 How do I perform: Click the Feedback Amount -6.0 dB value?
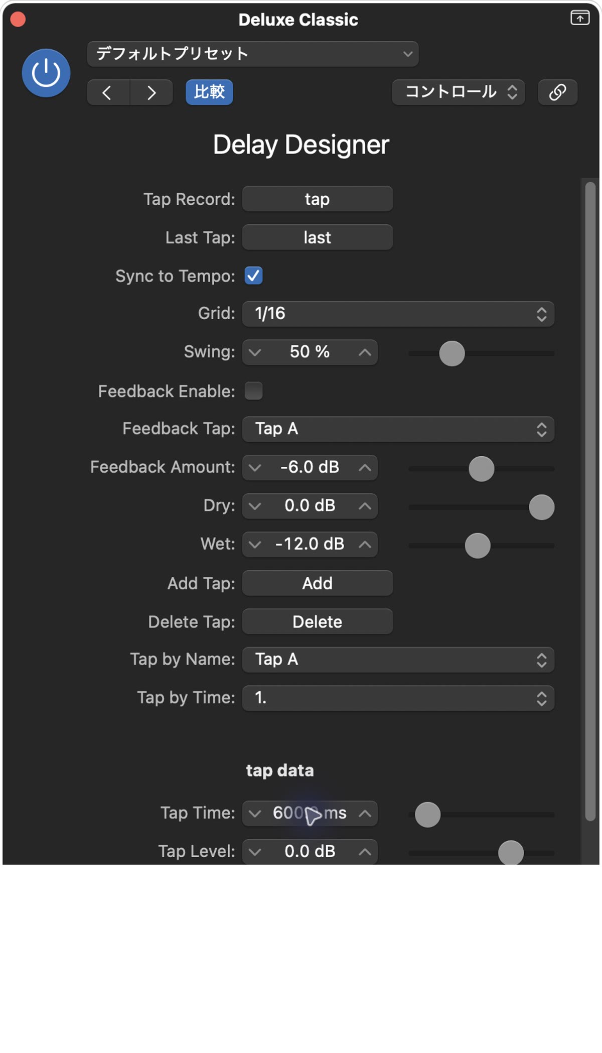point(310,467)
